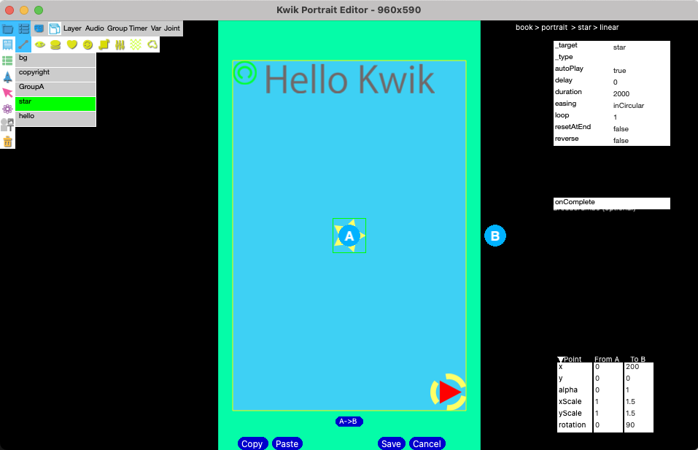Save the linear animation settings
This screenshot has height=450, width=698.
(391, 443)
